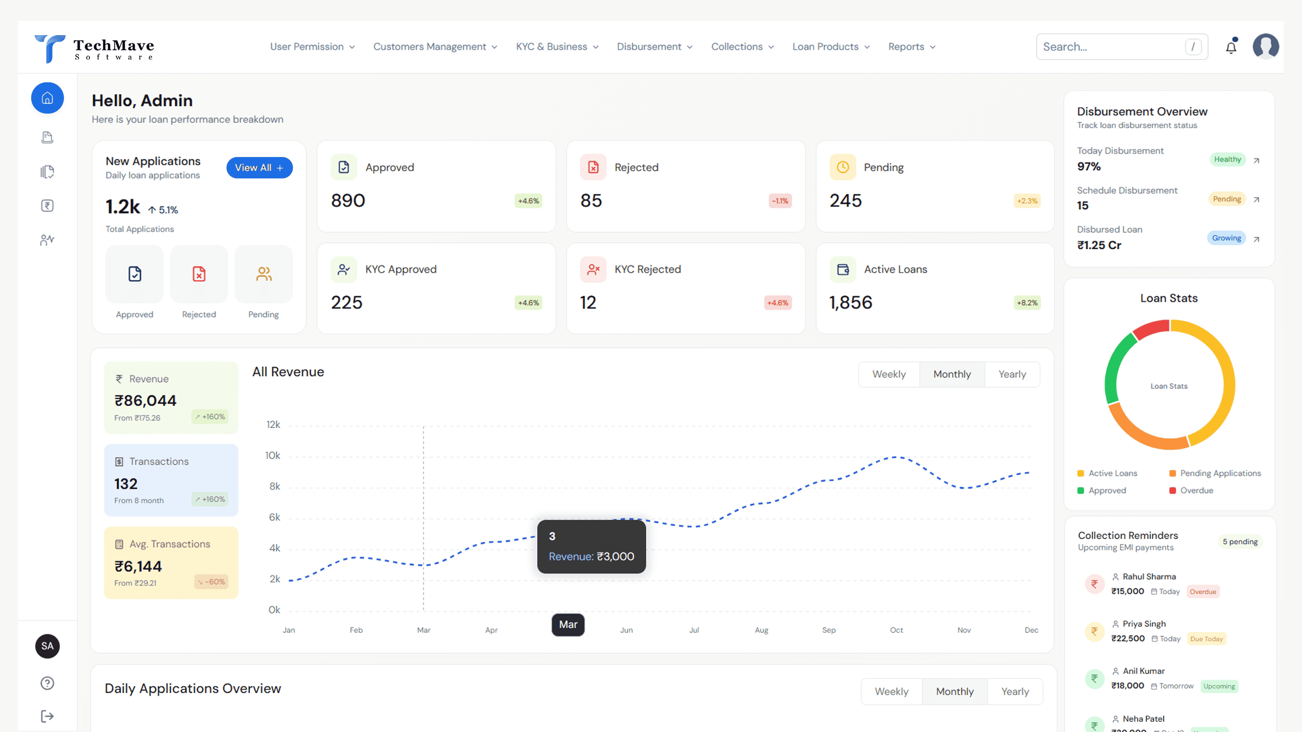Viewport: 1302px width, 732px height.
Task: Switch All Revenue chart to Yearly
Action: tap(1012, 374)
